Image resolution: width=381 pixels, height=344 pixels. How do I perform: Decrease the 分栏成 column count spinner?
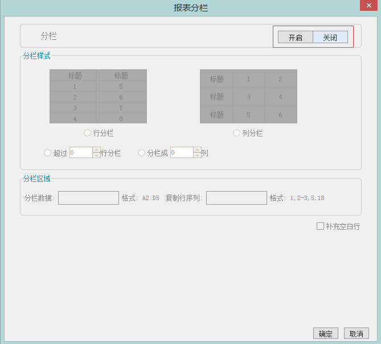coord(197,155)
